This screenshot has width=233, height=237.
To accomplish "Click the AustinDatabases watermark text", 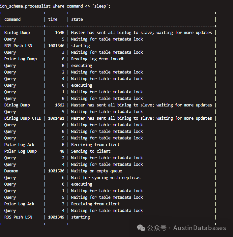I will coord(200,228).
